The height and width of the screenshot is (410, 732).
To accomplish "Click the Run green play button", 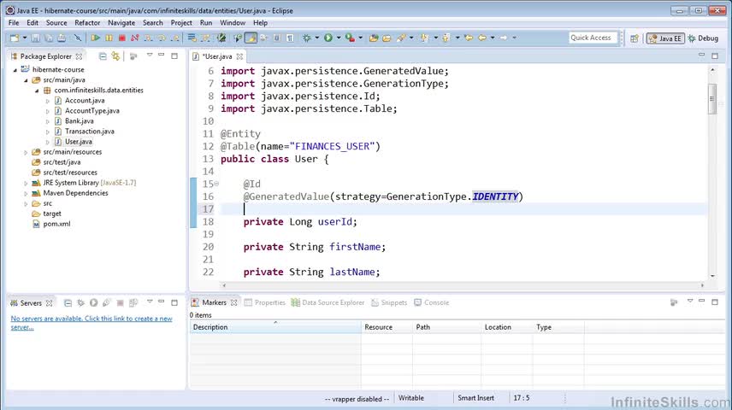I will coord(328,38).
